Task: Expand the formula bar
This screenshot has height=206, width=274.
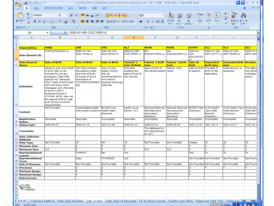Action: 258,33
